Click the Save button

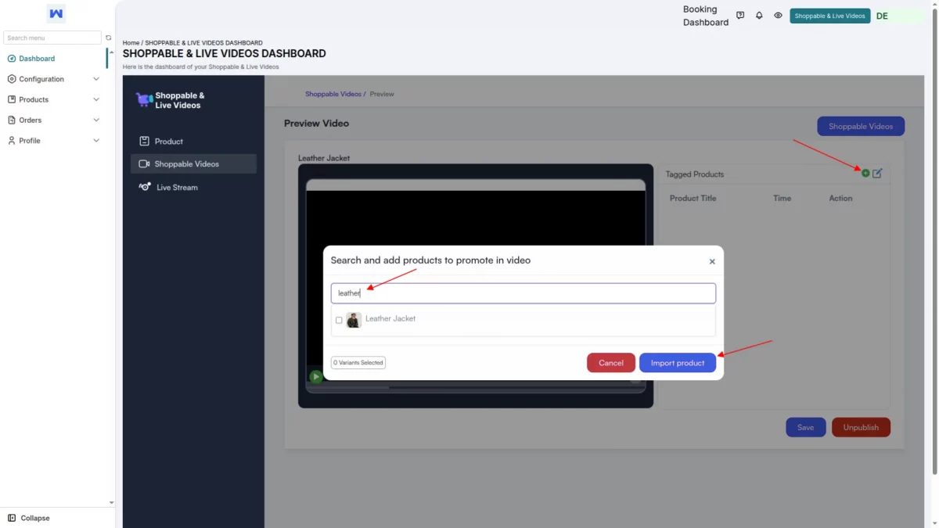(x=806, y=427)
